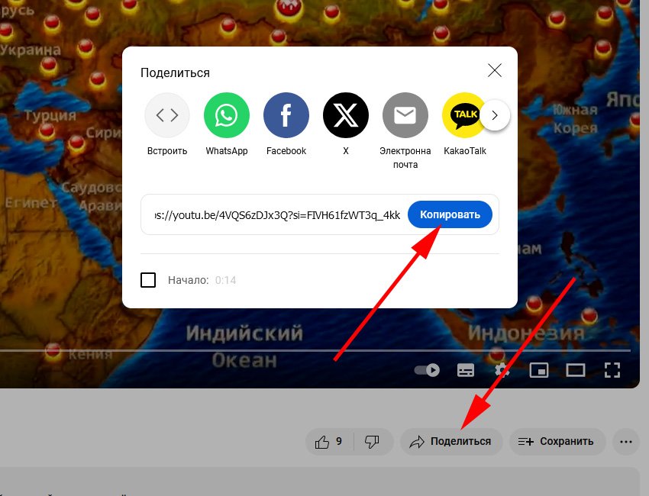Viewport: 649px width, 496px height.
Task: Enable the 'Начало' start time checkbox
Action: [x=148, y=280]
